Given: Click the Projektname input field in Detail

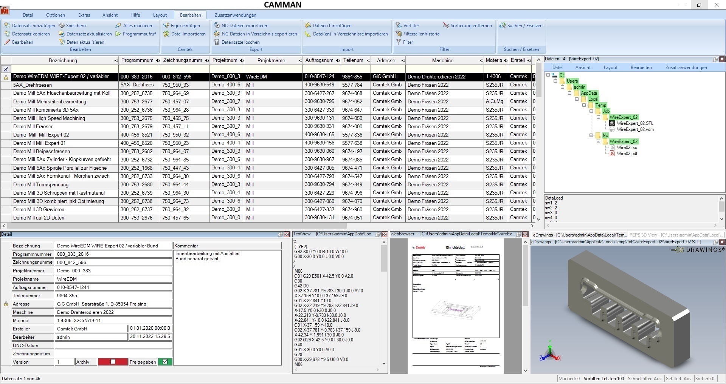Looking at the screenshot, I should coord(113,279).
